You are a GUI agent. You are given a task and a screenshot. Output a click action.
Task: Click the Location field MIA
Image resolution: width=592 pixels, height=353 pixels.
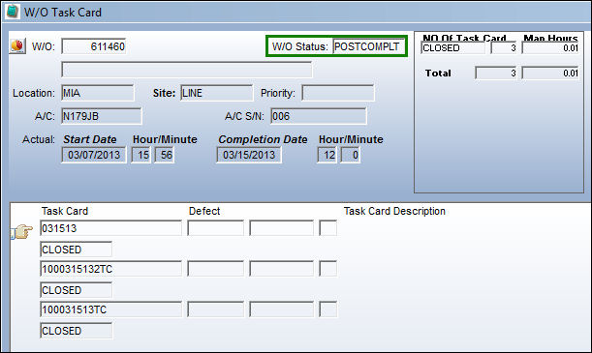click(98, 93)
